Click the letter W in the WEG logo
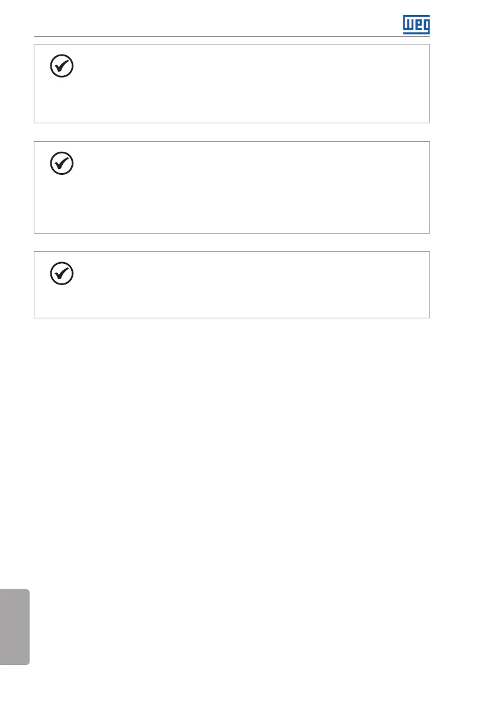 pyautogui.click(x=408, y=24)
